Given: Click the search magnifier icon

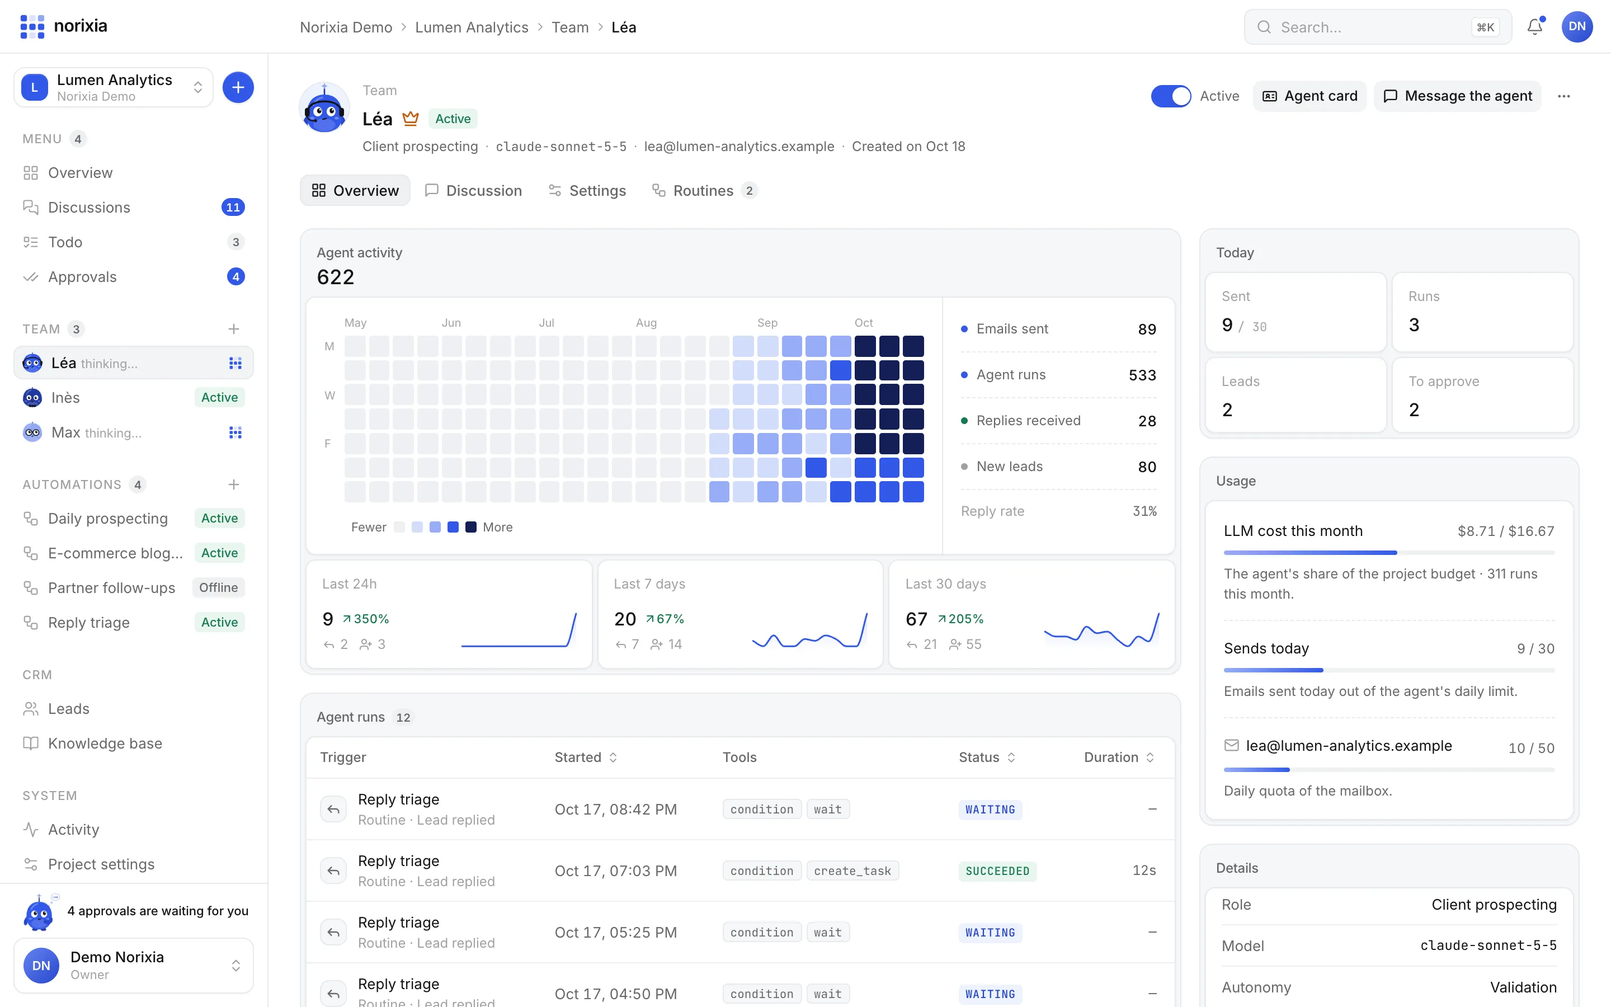Looking at the screenshot, I should [1264, 27].
